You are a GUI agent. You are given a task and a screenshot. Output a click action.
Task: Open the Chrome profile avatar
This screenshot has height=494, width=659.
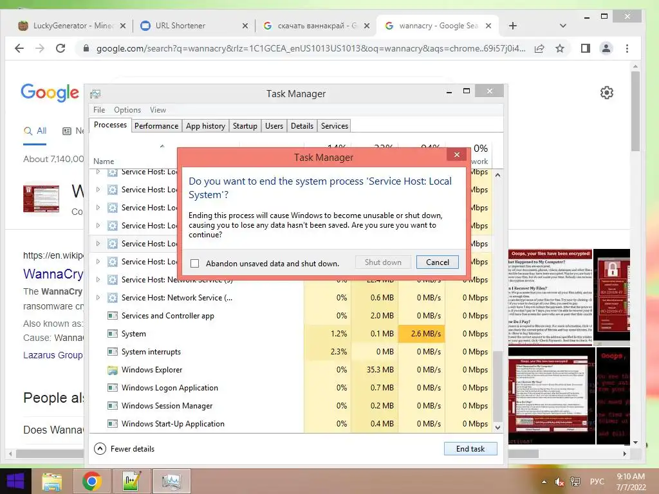pyautogui.click(x=606, y=48)
